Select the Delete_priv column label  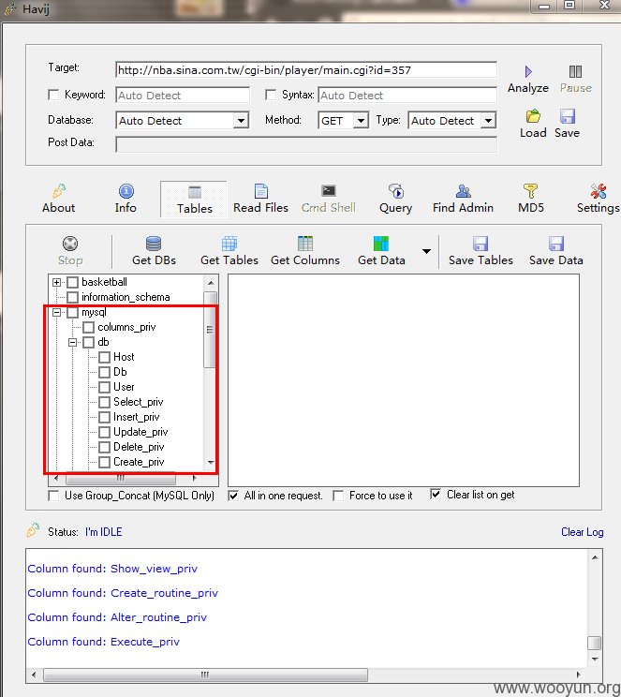(139, 447)
